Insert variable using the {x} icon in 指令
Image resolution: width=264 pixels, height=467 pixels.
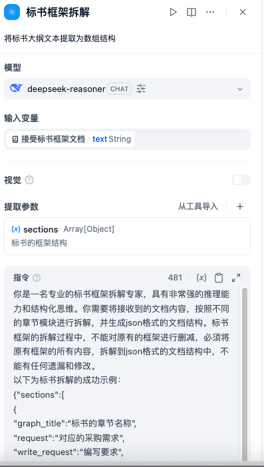201,278
